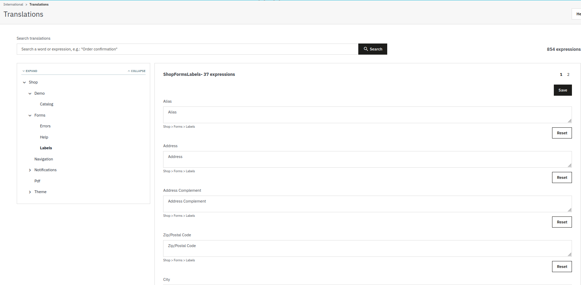Reset the Alias translation

pos(562,133)
